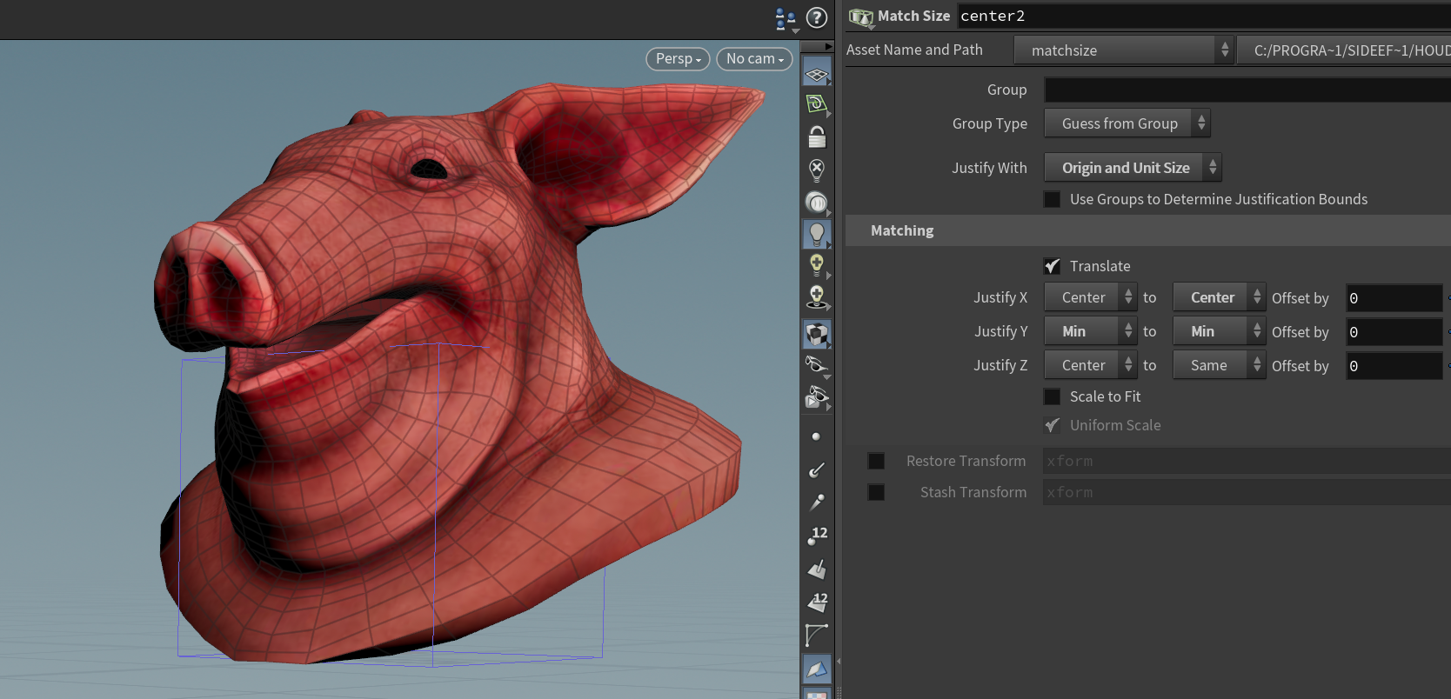Uncheck the Translate checkbox
This screenshot has width=1451, height=699.
1052,266
